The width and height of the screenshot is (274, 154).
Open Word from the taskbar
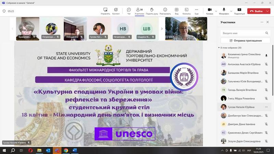pyautogui.click(x=75, y=150)
